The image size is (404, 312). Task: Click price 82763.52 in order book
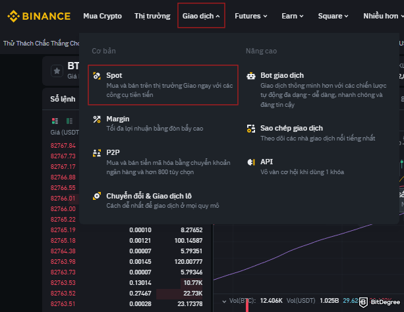click(63, 294)
